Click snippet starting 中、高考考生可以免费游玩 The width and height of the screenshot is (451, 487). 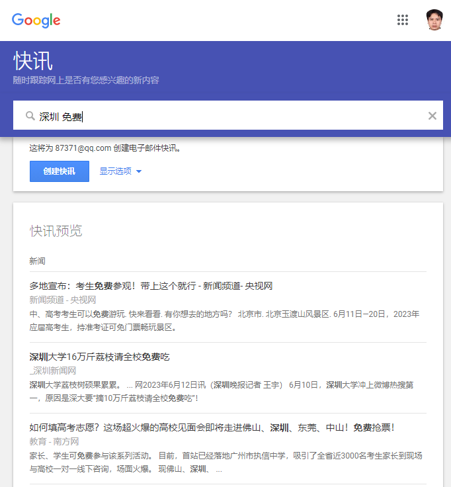tap(224, 320)
